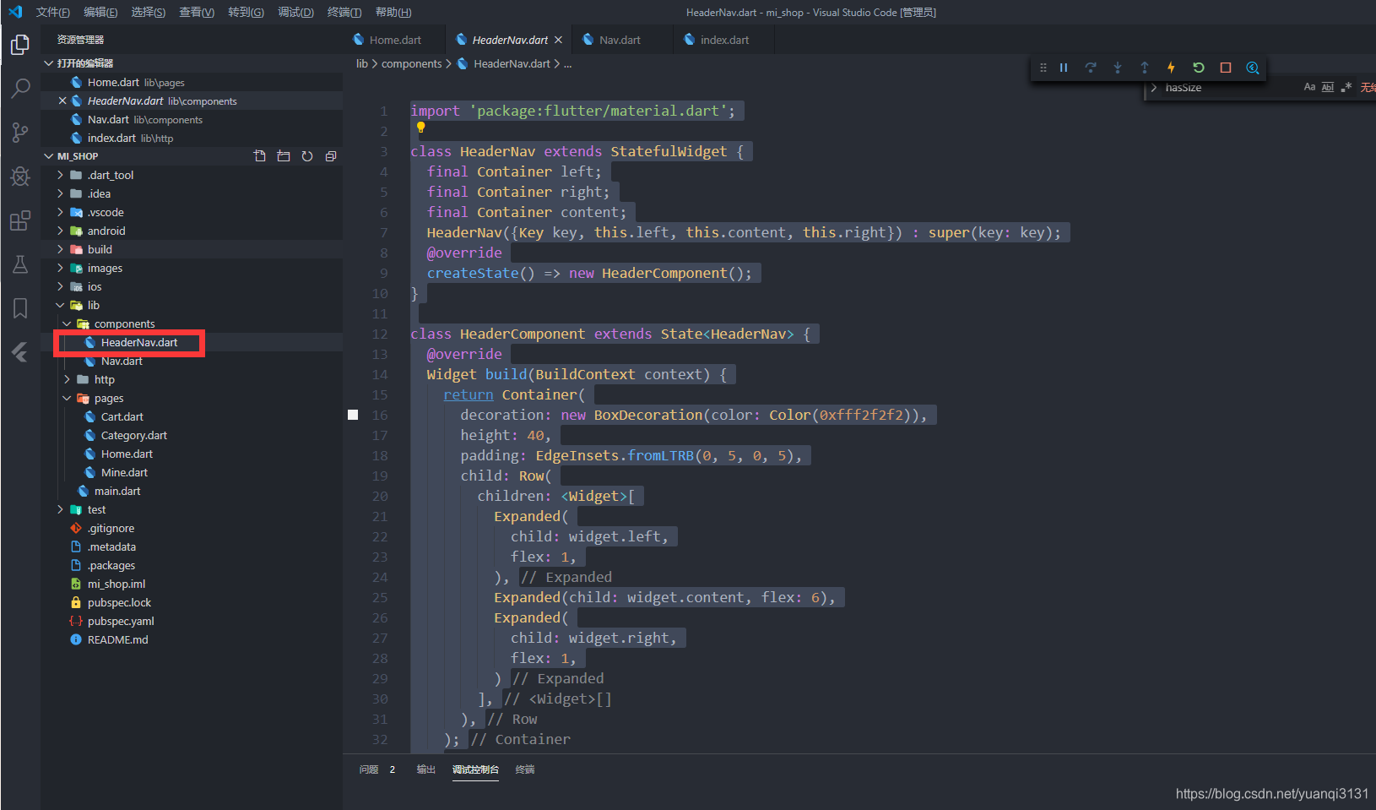The width and height of the screenshot is (1376, 810).
Task: Close HeaderNav.dart in open editors list
Action: (x=62, y=101)
